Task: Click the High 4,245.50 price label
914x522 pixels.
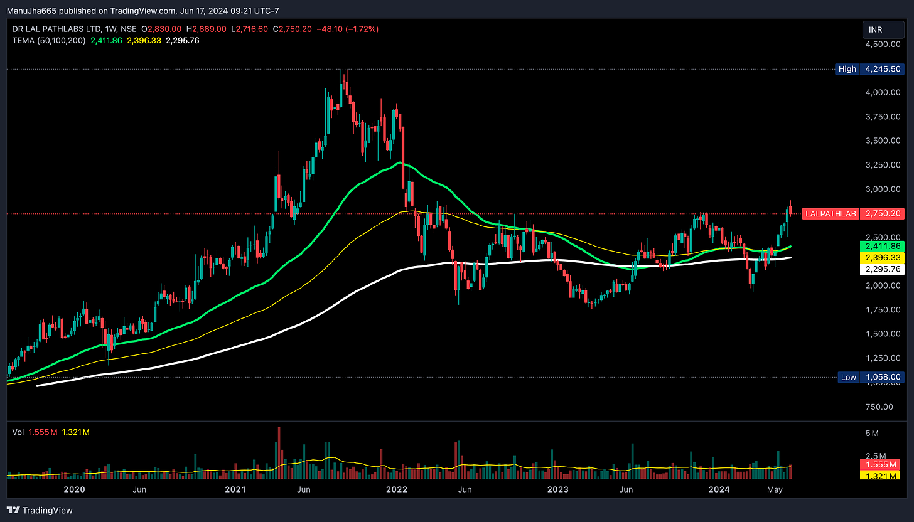Action: [x=869, y=69]
